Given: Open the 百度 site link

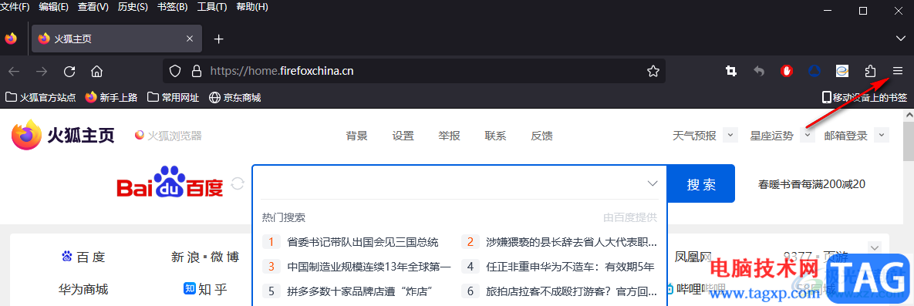Looking at the screenshot, I should coord(83,257).
